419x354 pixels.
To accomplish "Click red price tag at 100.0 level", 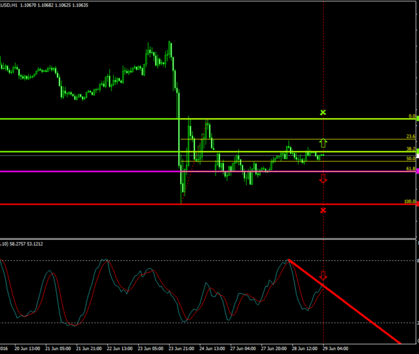I will 417,204.
